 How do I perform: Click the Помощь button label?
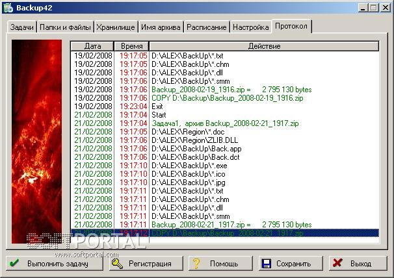click(x=224, y=264)
